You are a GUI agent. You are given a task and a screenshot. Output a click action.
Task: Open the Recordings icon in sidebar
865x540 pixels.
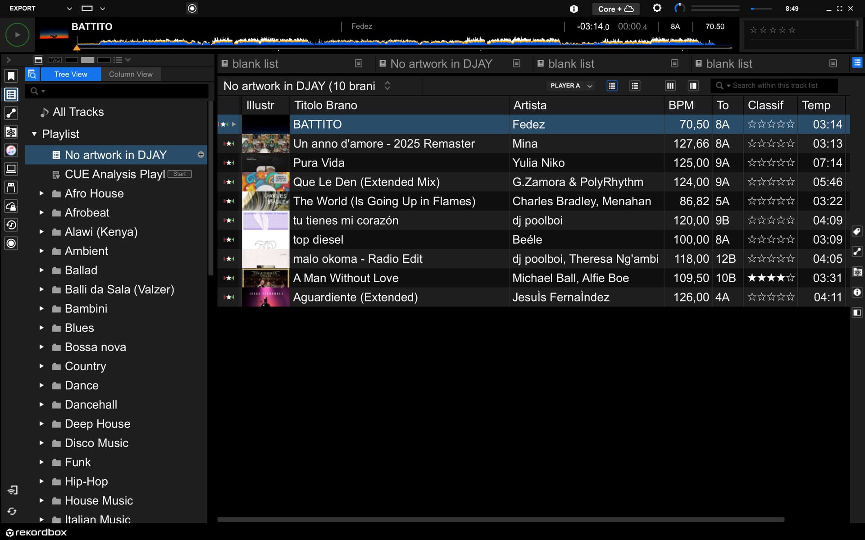coord(11,243)
